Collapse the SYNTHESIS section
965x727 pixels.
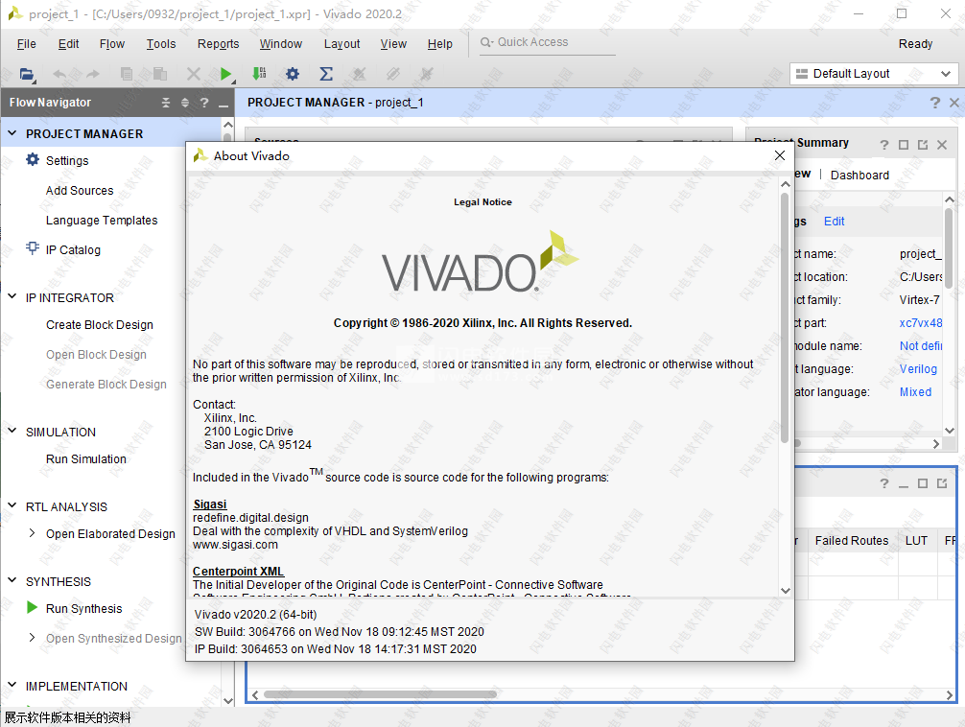click(x=12, y=581)
